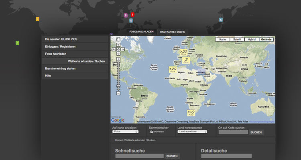Open Die neusten QUICK PiCS menu entry
This screenshot has height=160, width=301.
tap(75, 39)
